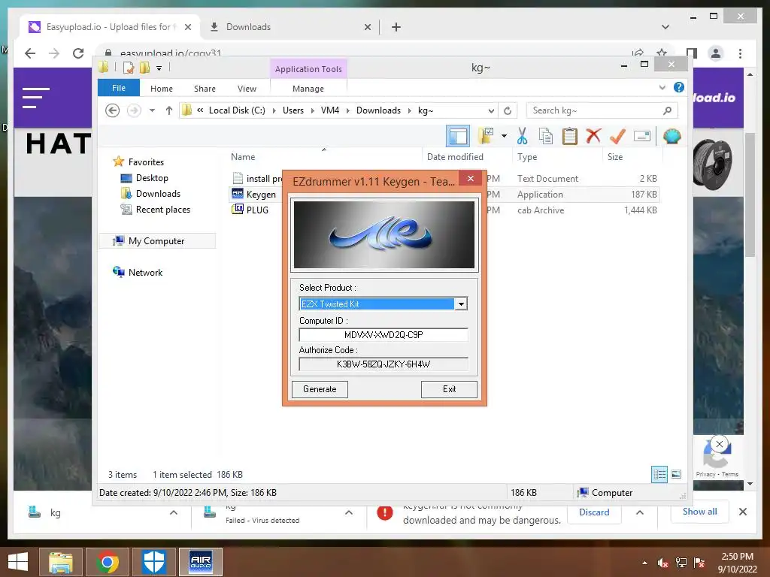Viewport: 770px width, 577px height.
Task: Click the Cut scissors icon
Action: 522,136
